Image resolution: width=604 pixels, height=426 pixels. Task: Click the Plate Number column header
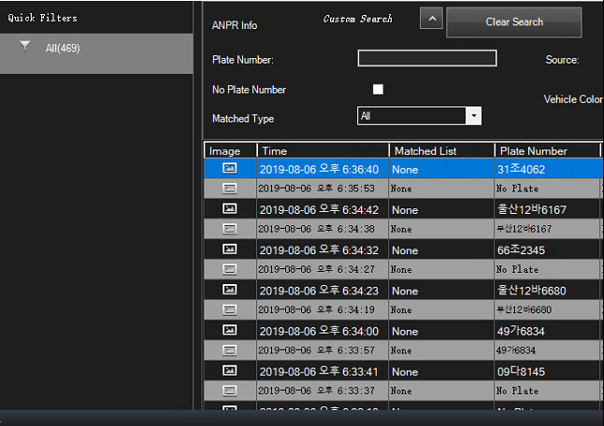(x=546, y=150)
